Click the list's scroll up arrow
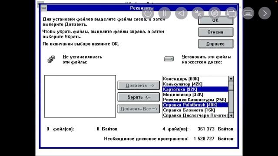 [231, 78]
